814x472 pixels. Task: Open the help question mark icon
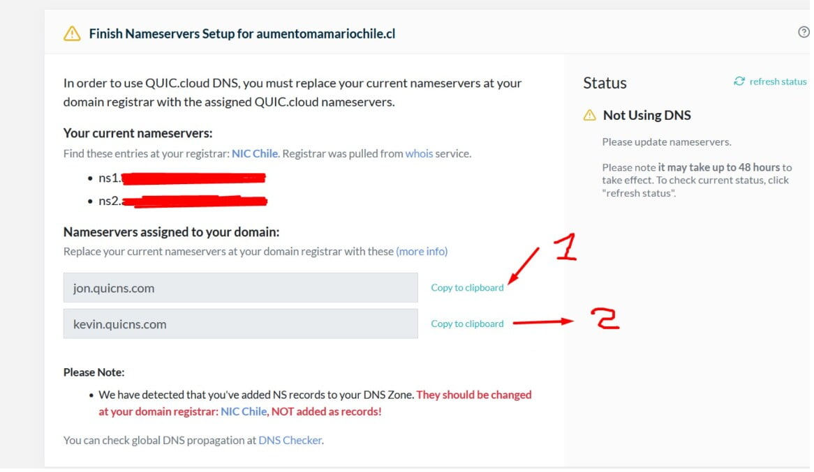[x=803, y=32]
